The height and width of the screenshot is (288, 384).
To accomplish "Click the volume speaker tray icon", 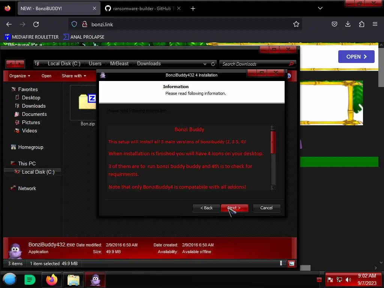I will pos(348,280).
